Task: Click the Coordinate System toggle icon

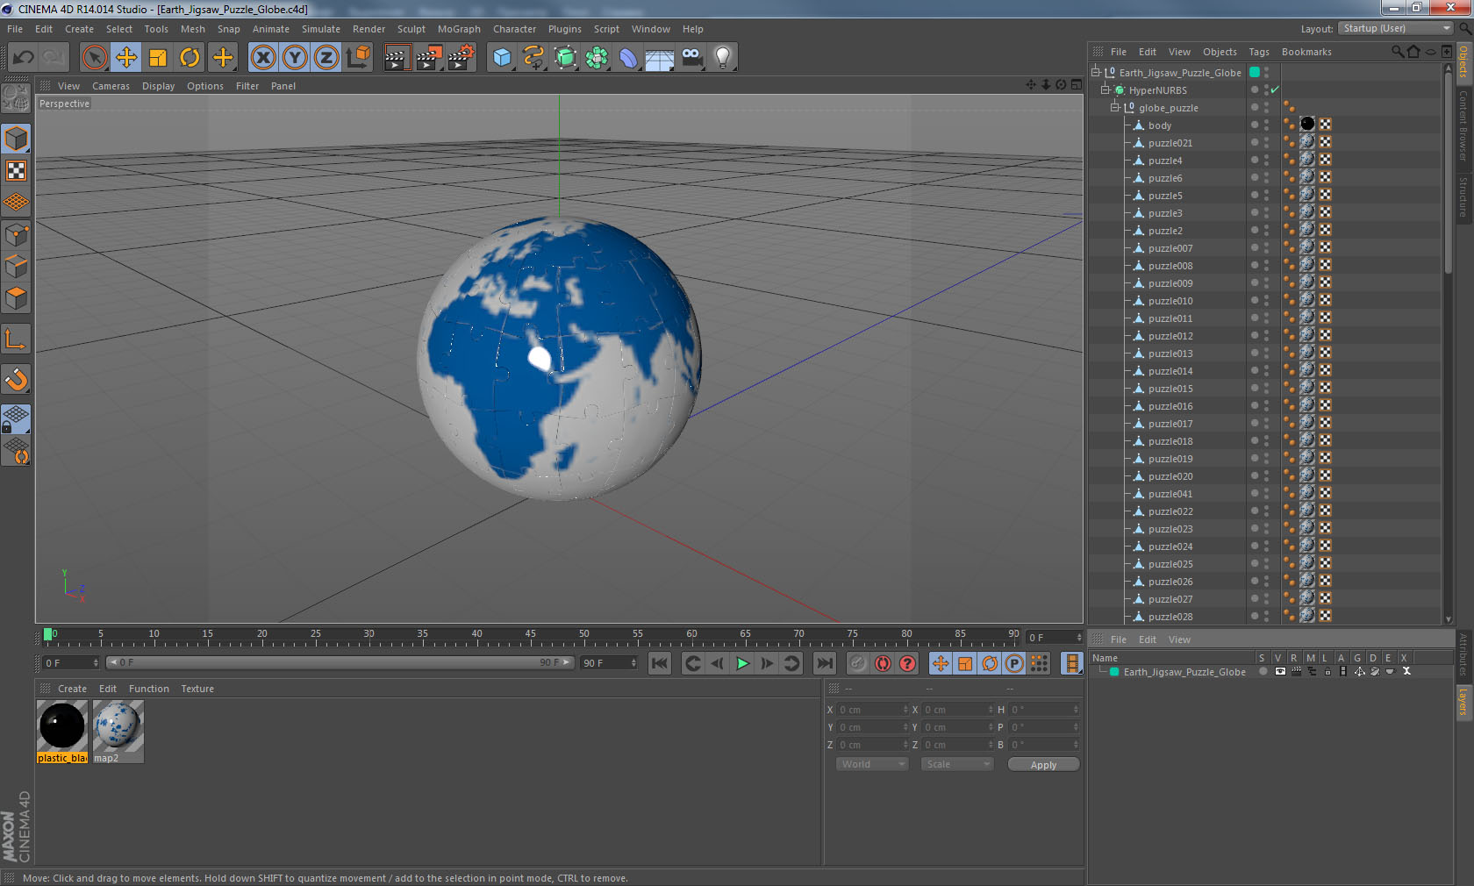Action: 358,58
